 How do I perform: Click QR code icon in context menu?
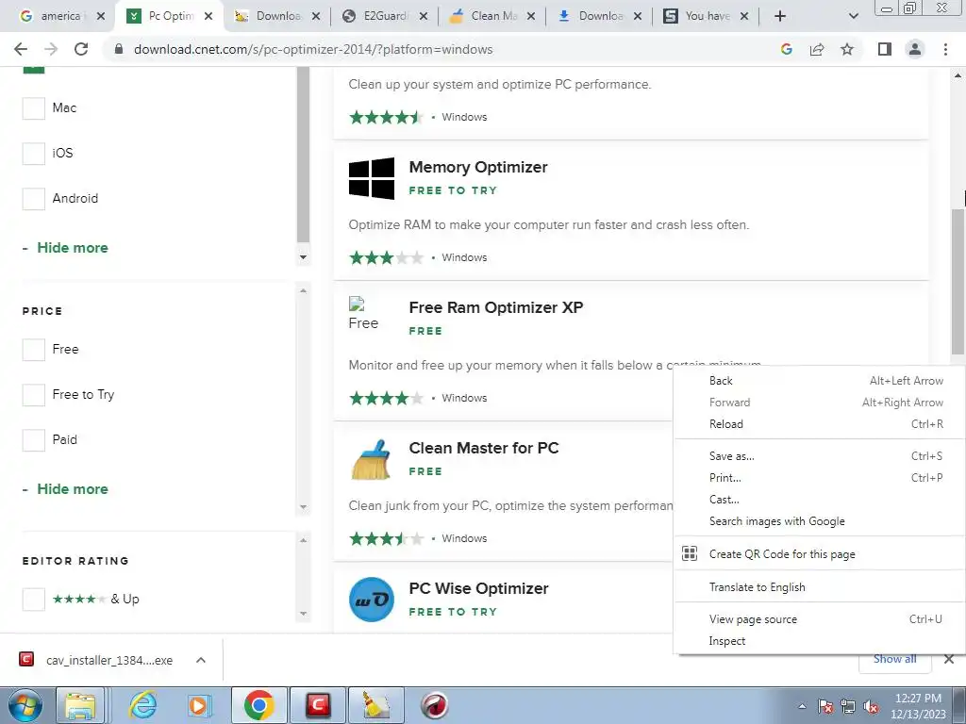click(690, 553)
